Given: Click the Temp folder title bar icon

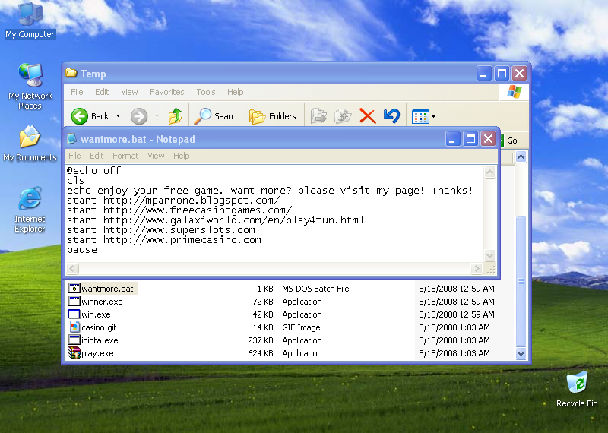Looking at the screenshot, I should click(71, 73).
